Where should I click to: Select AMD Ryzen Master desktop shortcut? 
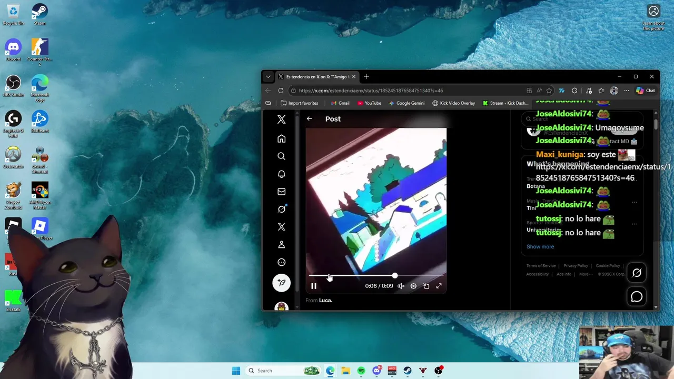[x=40, y=195]
